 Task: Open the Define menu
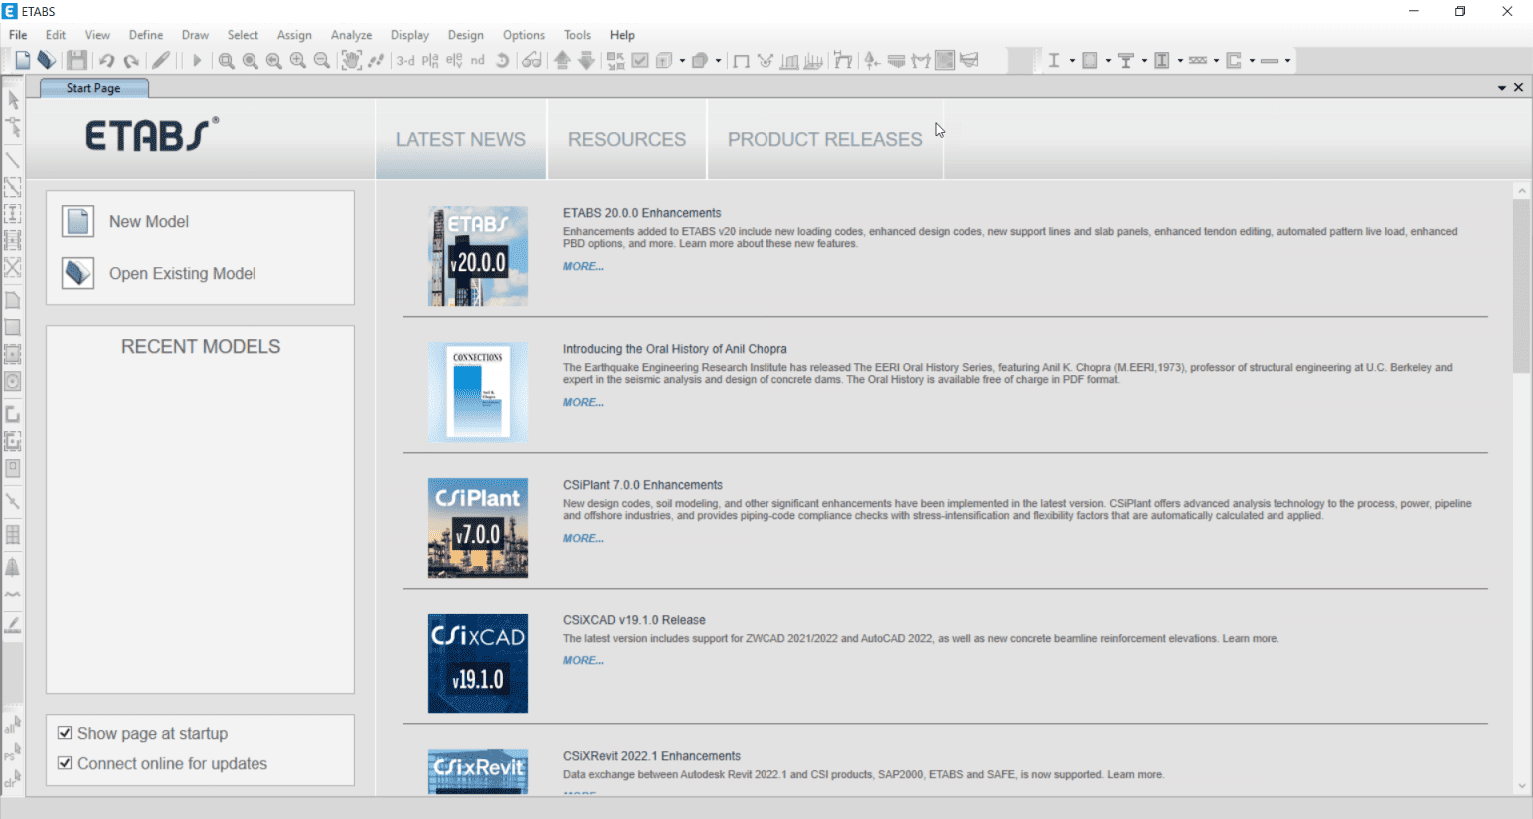(x=146, y=34)
